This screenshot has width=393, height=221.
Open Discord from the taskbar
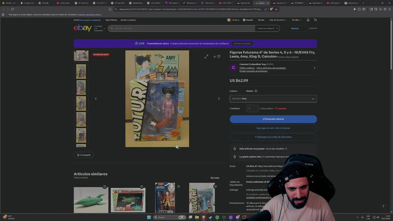point(237,217)
